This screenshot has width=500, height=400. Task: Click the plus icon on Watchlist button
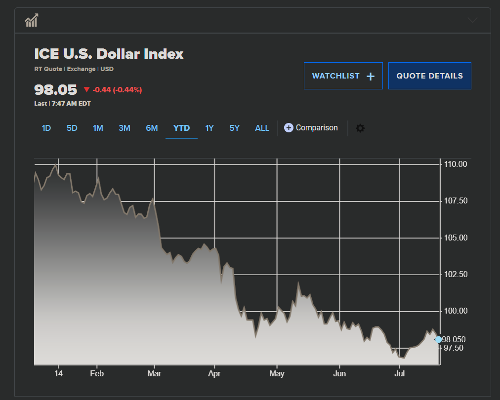[371, 76]
